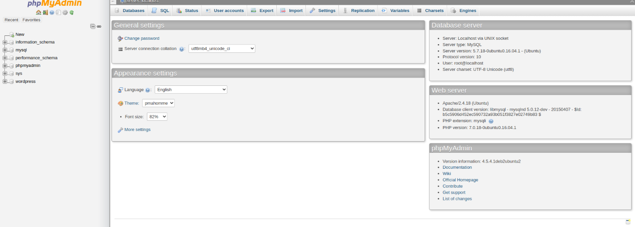The width and height of the screenshot is (635, 227).
Task: Open help icon next to PHP extension mysqli
Action: pyautogui.click(x=491, y=121)
